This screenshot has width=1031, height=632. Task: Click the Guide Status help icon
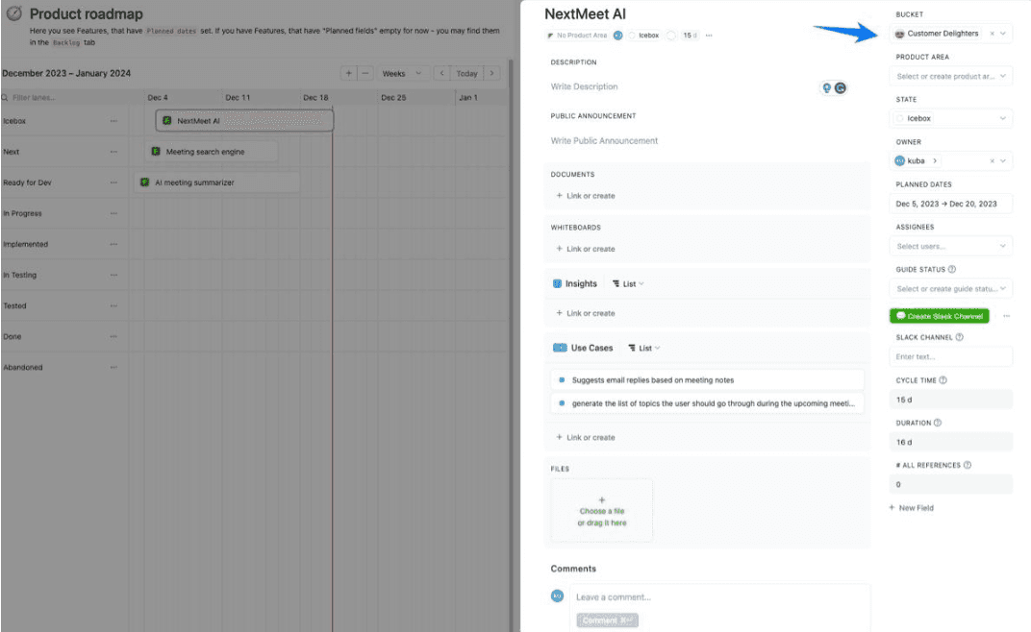click(951, 270)
